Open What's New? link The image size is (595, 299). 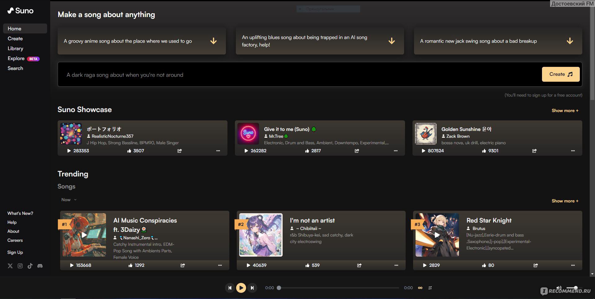click(20, 213)
